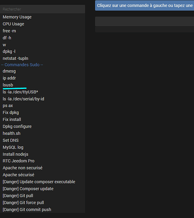
Task: Launch the Fix dpkg command
Action: 11,112
